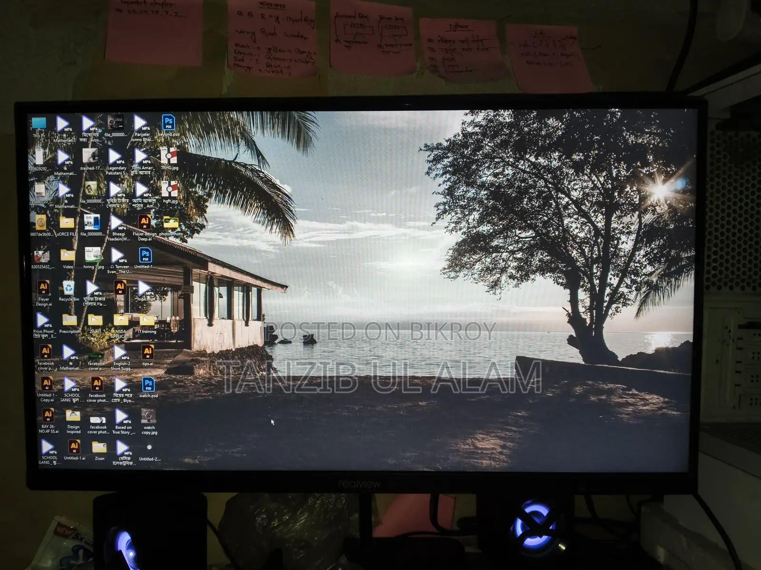The image size is (761, 570).
Task: Click the Video folder icon
Action: point(68,259)
